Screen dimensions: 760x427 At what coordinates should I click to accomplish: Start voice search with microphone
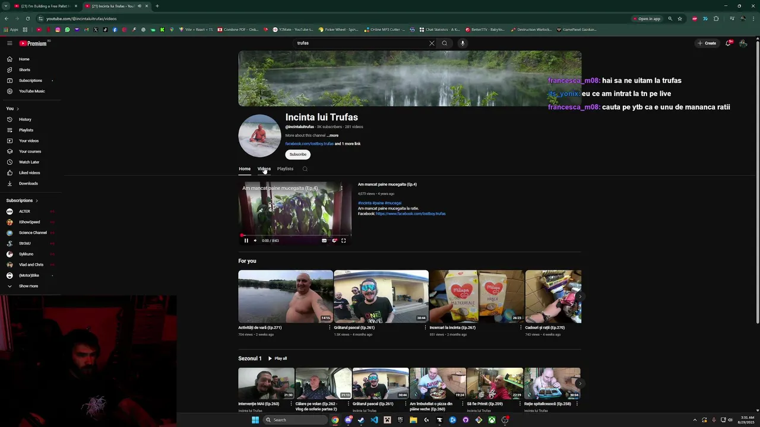(462, 43)
